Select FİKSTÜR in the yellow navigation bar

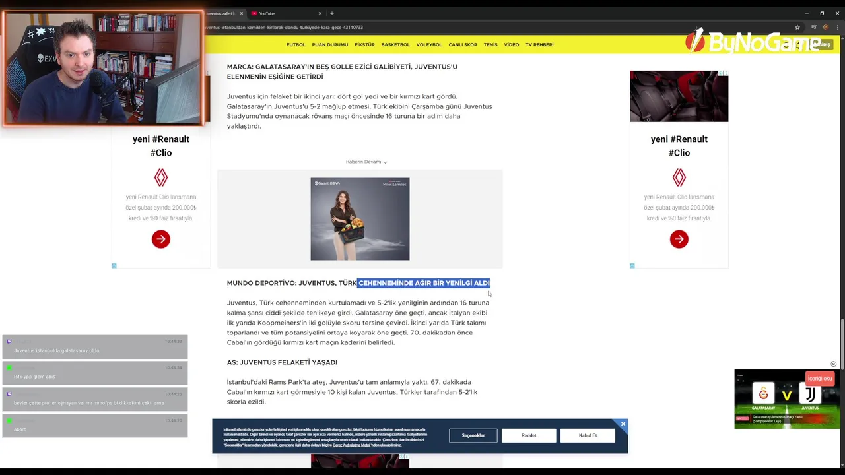point(364,45)
